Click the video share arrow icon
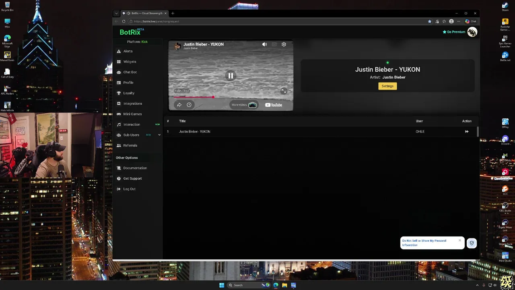This screenshot has width=515, height=290. [x=179, y=105]
